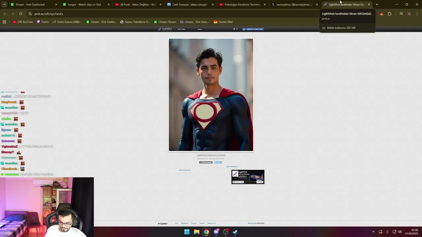Go back with the browser back arrow
422x237 pixels.
[x=5, y=14]
